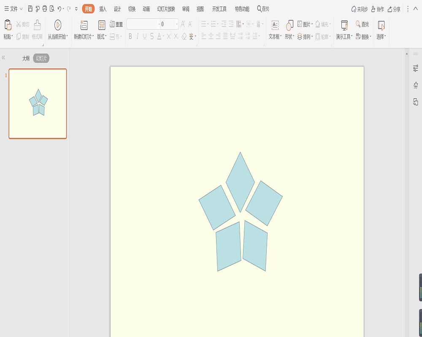Expand the Layout dropdown
Screen dimensions: 422x337
pos(102,36)
